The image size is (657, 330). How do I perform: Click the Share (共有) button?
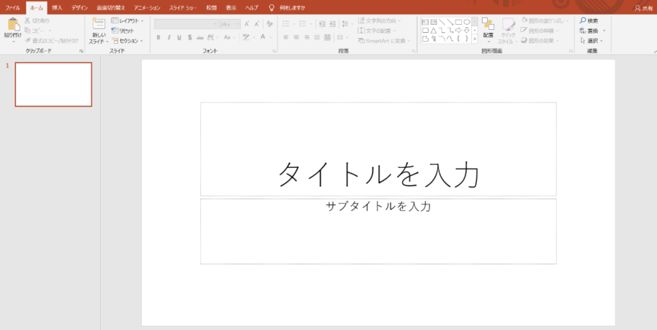click(x=643, y=8)
